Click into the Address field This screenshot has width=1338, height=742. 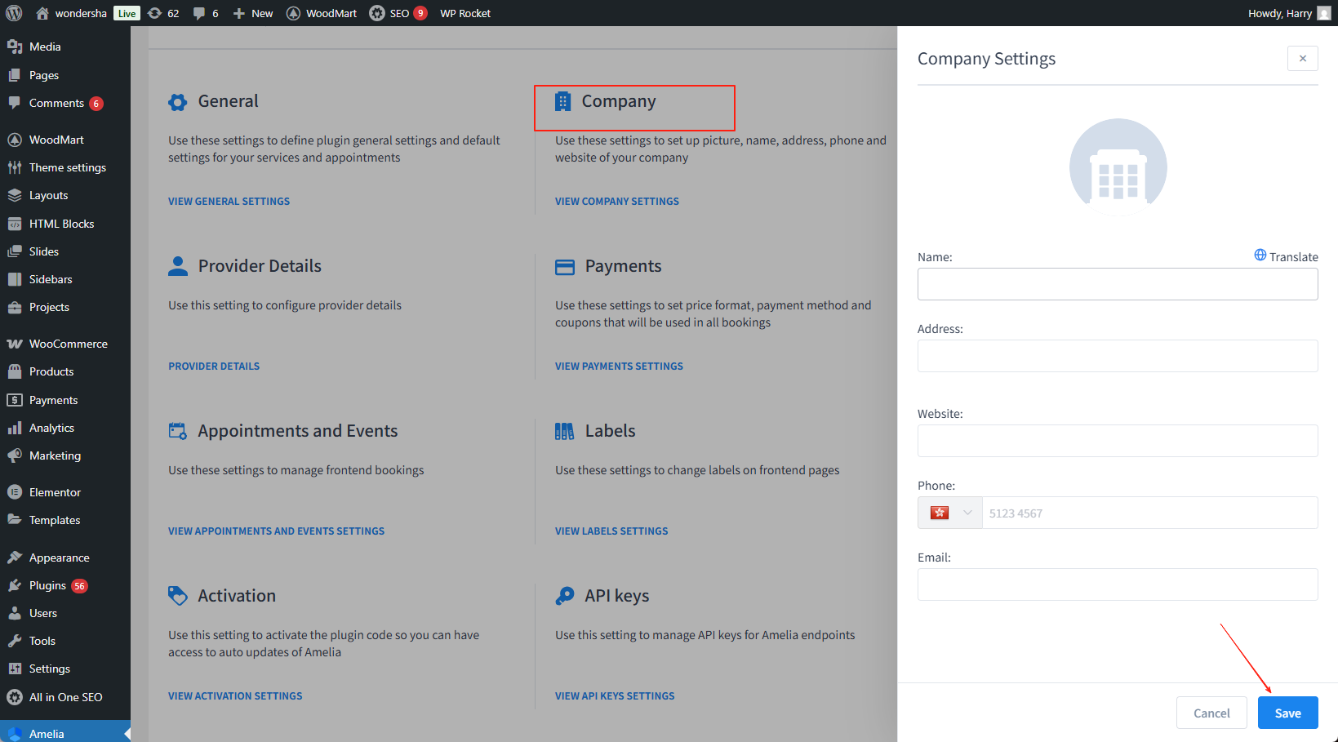coord(1117,356)
